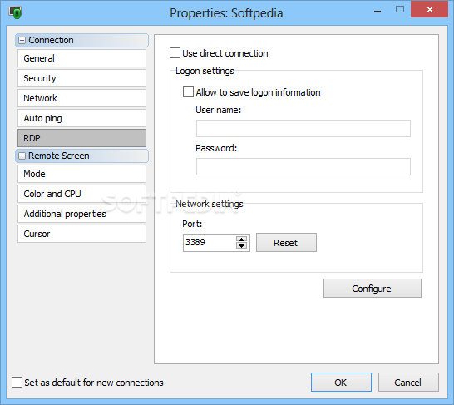Focus the User name field

coord(303,129)
